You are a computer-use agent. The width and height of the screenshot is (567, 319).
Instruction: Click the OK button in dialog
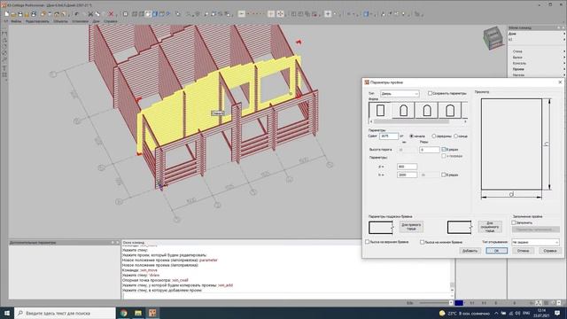pos(496,251)
